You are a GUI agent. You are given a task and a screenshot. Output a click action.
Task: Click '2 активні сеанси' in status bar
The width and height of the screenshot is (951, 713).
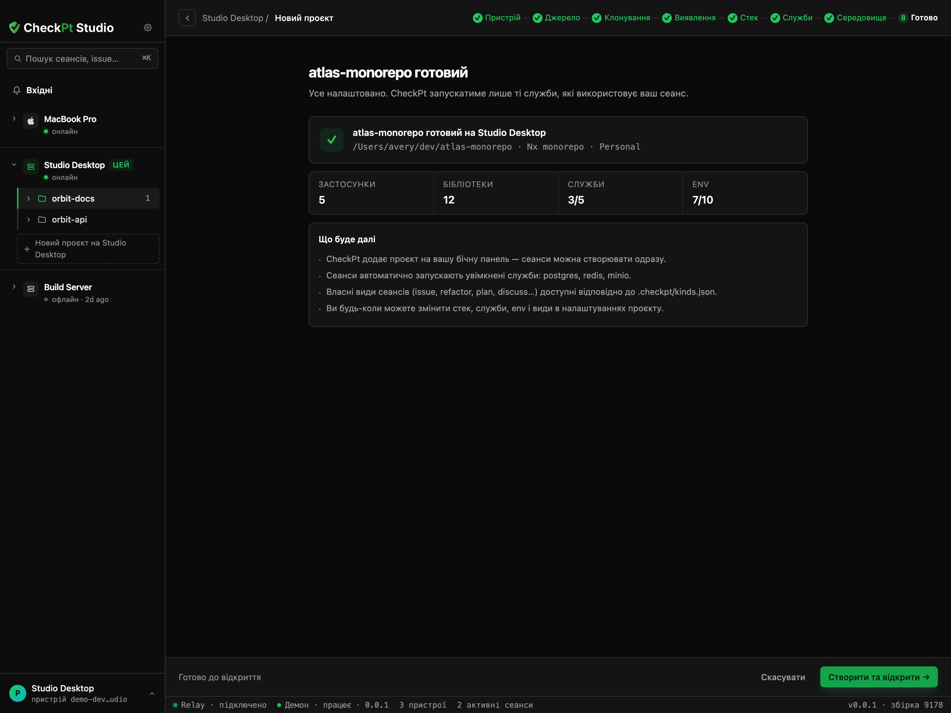495,705
